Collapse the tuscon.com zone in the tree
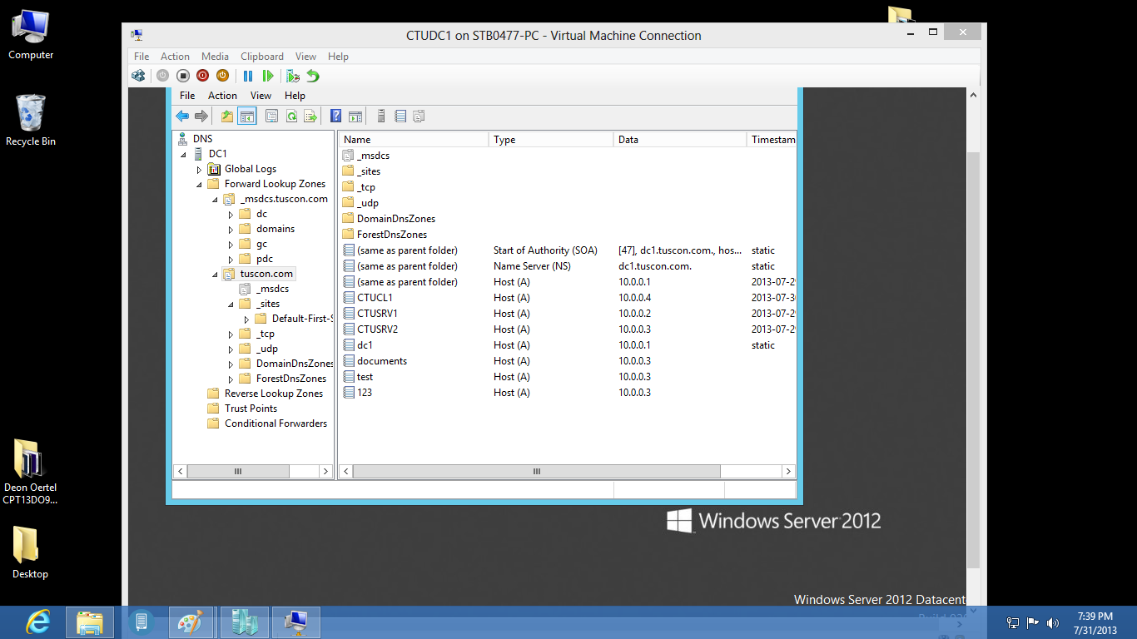 pyautogui.click(x=215, y=275)
